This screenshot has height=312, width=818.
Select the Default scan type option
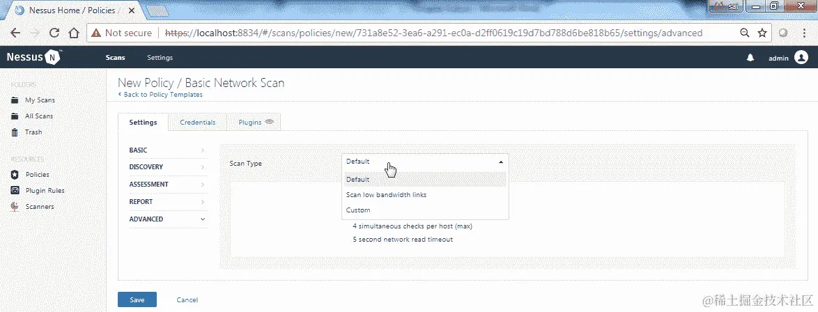(x=425, y=180)
